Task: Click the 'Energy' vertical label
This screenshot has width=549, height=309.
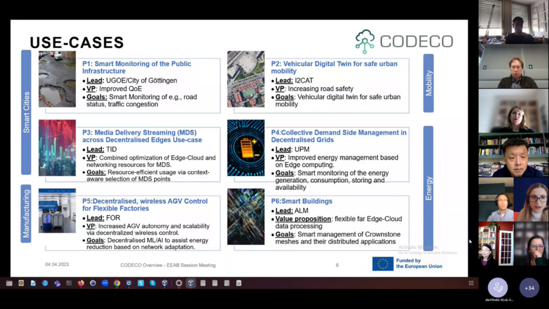Action: coord(428,188)
